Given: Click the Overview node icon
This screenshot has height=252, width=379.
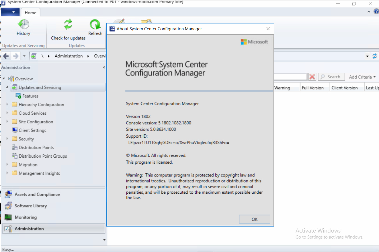Looking at the screenshot, I should [11, 79].
